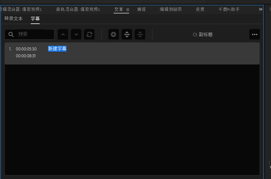
Task: Open the three-dot more options menu
Action: tap(255, 34)
